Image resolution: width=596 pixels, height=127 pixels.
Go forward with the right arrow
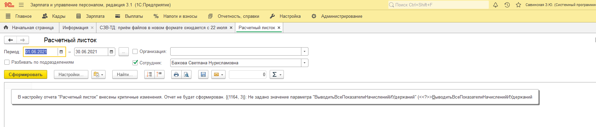pyautogui.click(x=23, y=40)
